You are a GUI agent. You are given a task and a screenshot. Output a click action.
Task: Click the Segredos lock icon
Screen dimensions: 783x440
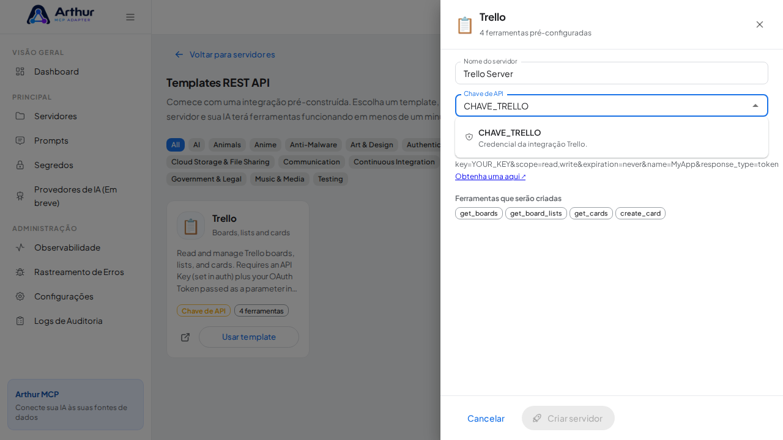click(x=20, y=165)
